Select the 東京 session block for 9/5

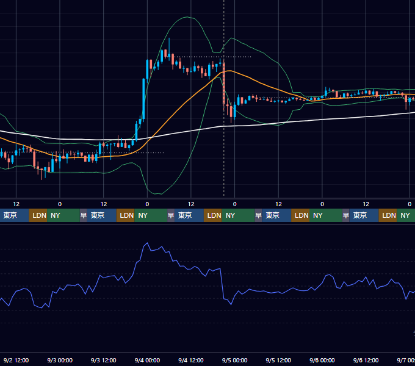276,215
